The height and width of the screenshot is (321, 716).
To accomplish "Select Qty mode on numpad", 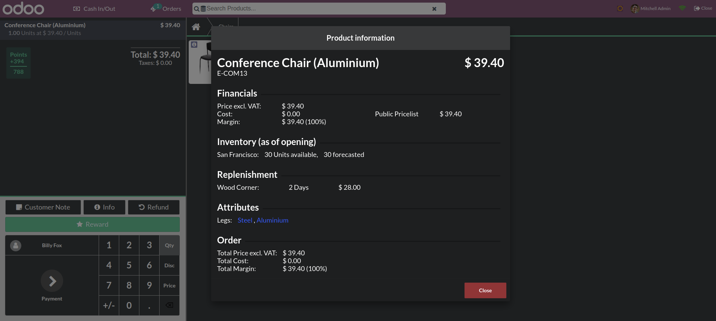I will tap(169, 245).
